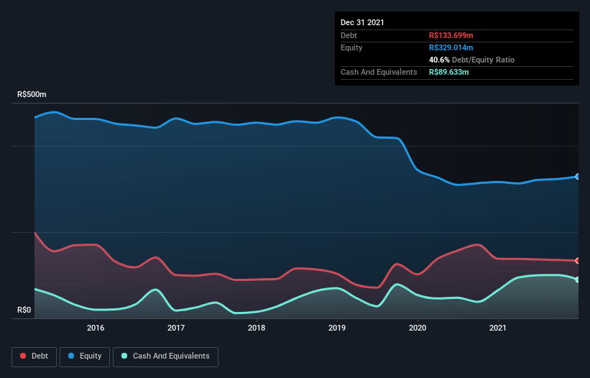Image resolution: width=590 pixels, height=378 pixels.
Task: Click the 2021 x-axis label
Action: (x=498, y=328)
